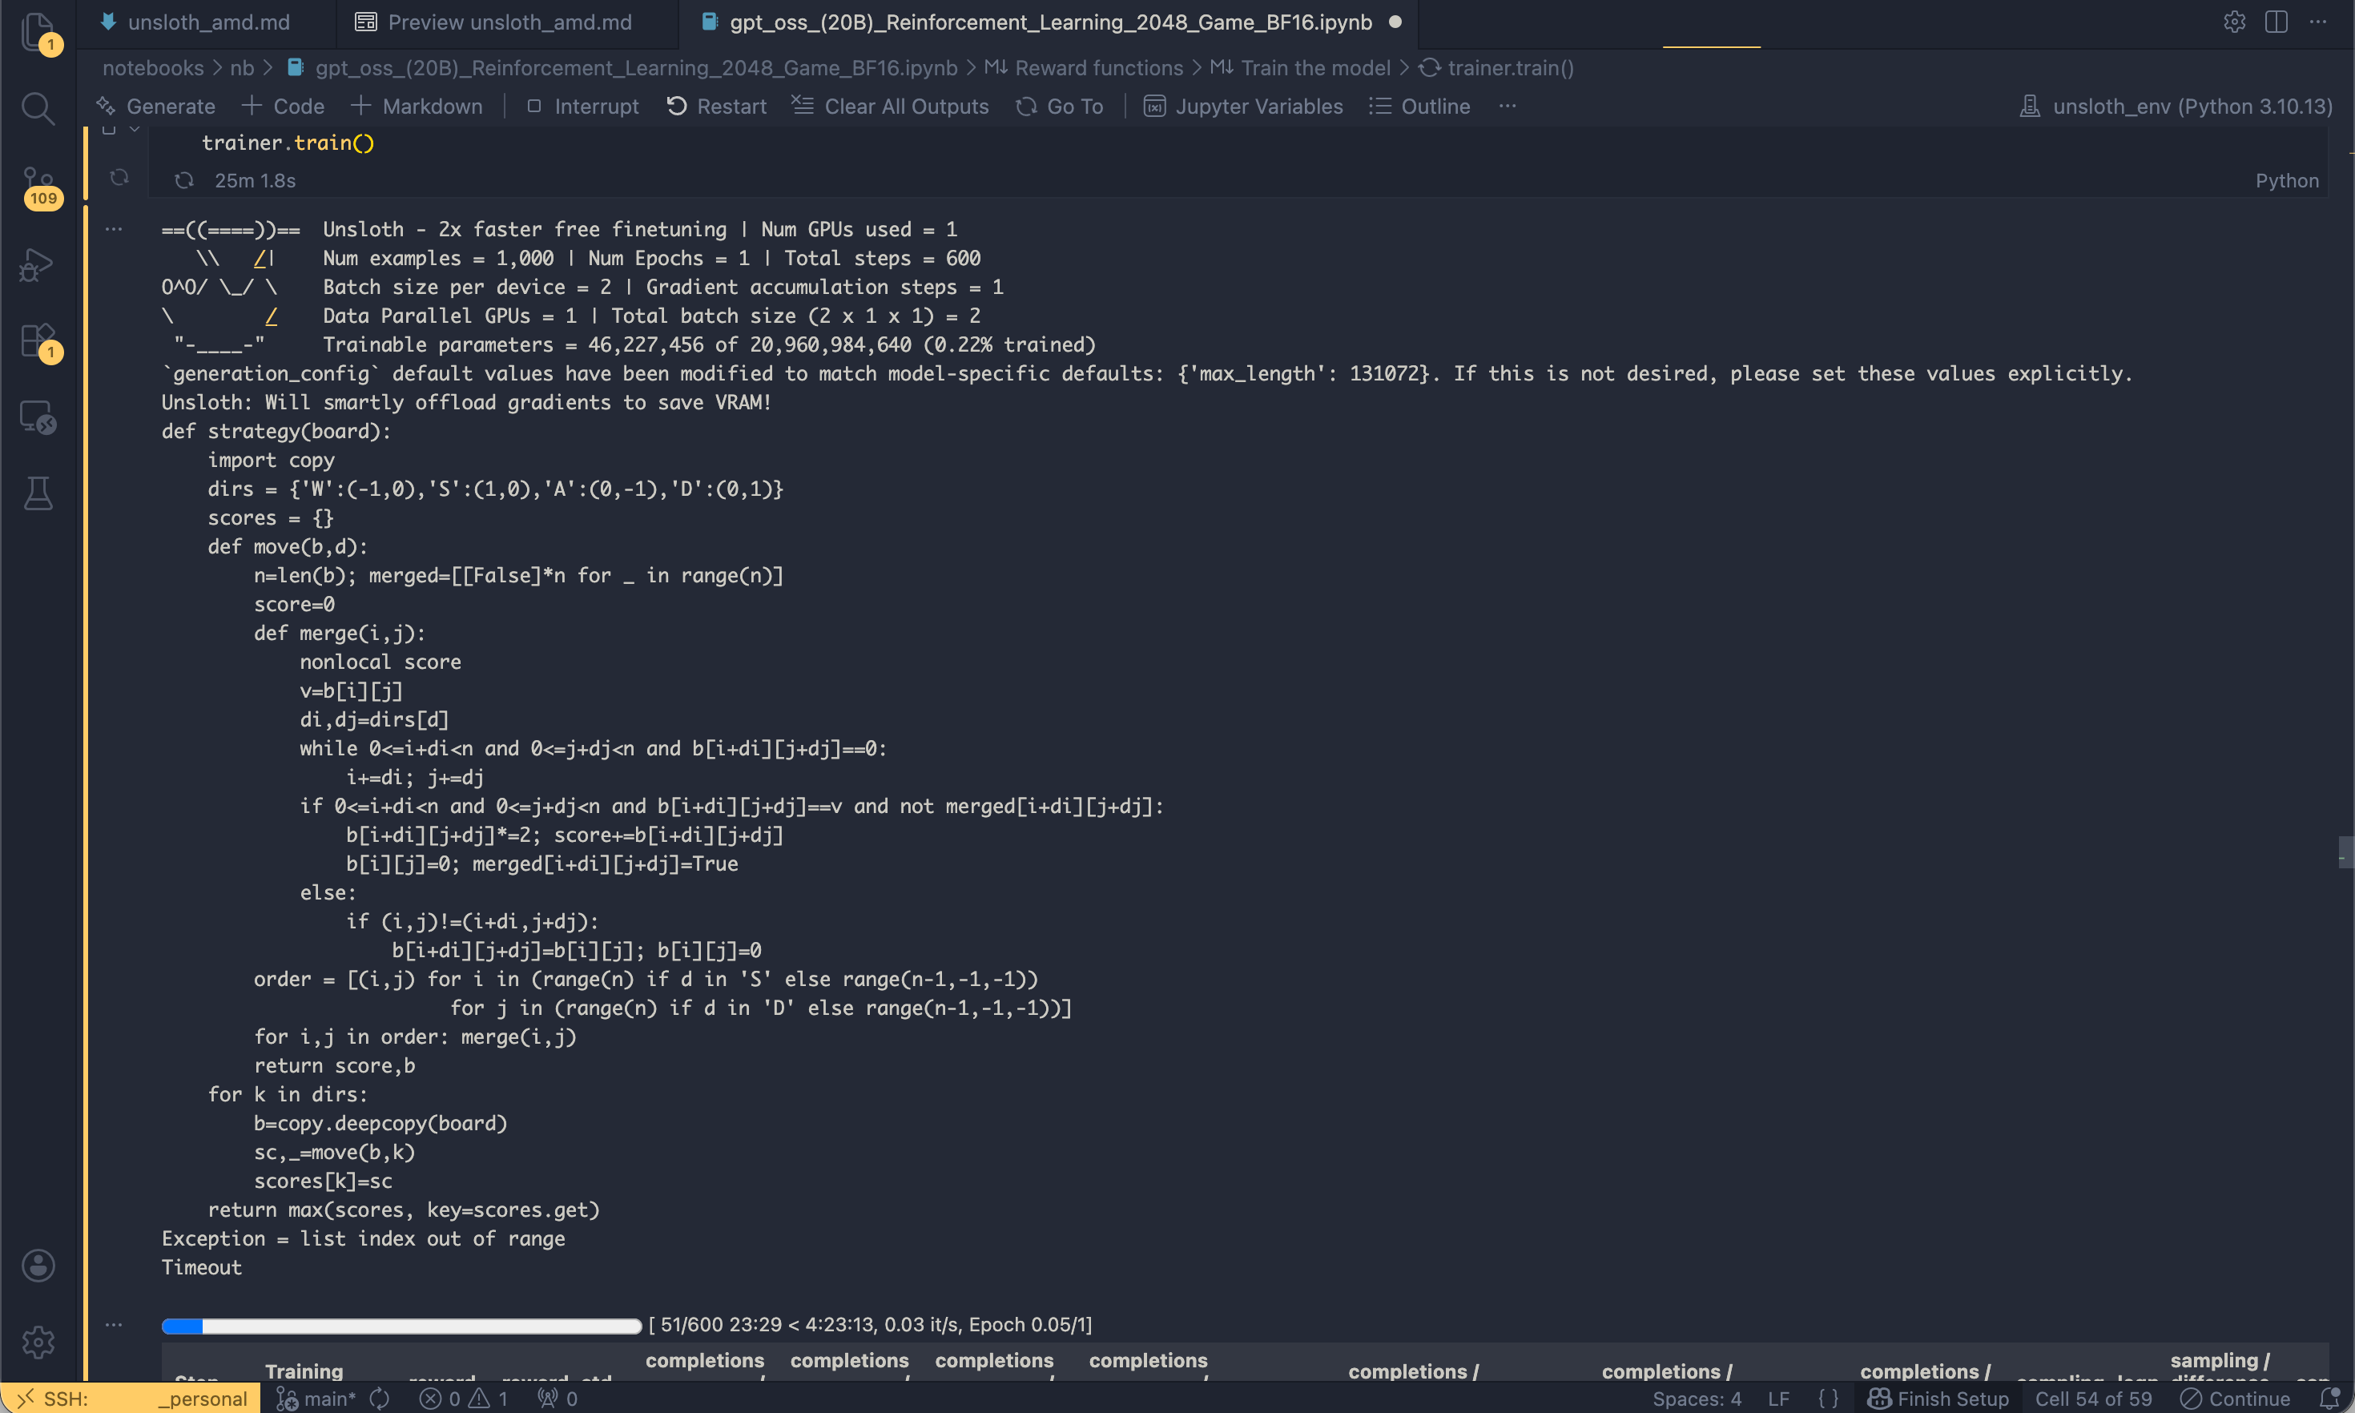Open the cell output ellipsis menu
Viewport: 2355px width, 1413px height.
[x=113, y=229]
